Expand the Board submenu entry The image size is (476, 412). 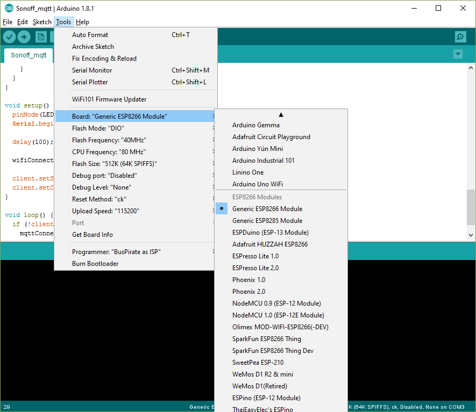pos(136,117)
